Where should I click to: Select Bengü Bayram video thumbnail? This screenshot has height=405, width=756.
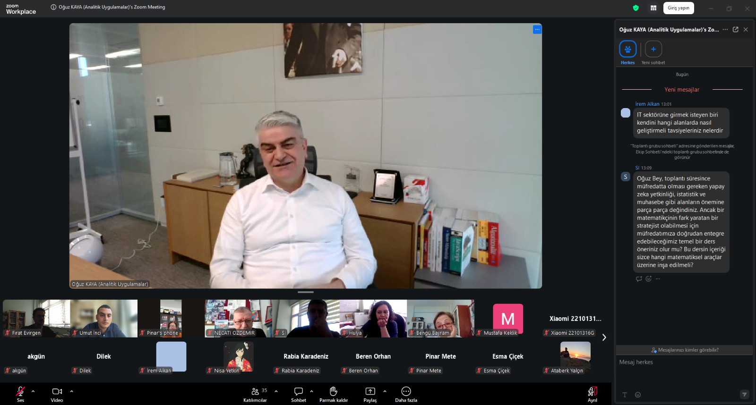pyautogui.click(x=440, y=319)
